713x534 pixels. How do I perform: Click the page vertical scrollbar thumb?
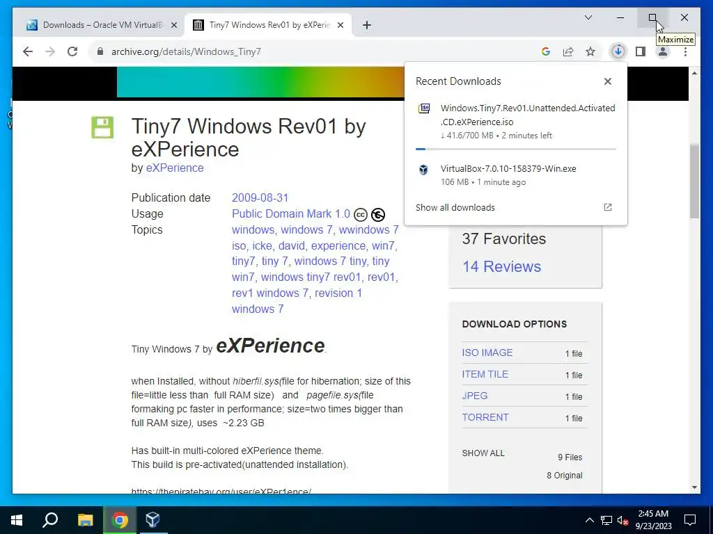[x=694, y=181]
